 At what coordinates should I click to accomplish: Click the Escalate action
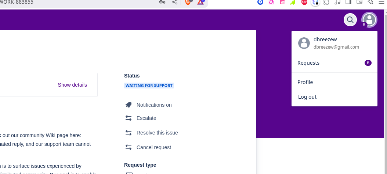point(147,118)
